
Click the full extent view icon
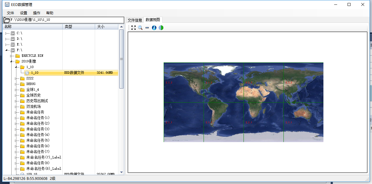(134, 28)
